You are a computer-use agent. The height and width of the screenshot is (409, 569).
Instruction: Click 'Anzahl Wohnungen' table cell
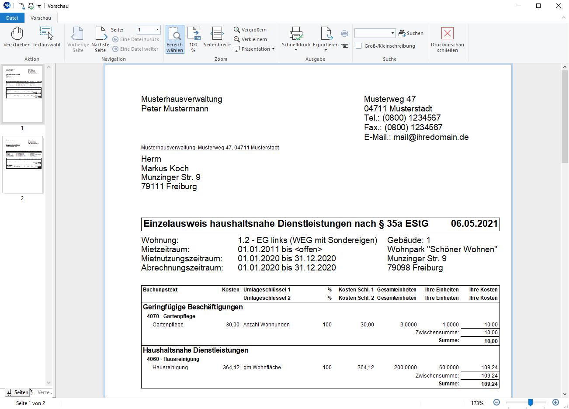pos(267,325)
